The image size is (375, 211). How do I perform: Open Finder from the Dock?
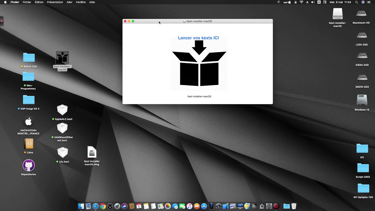click(x=81, y=206)
